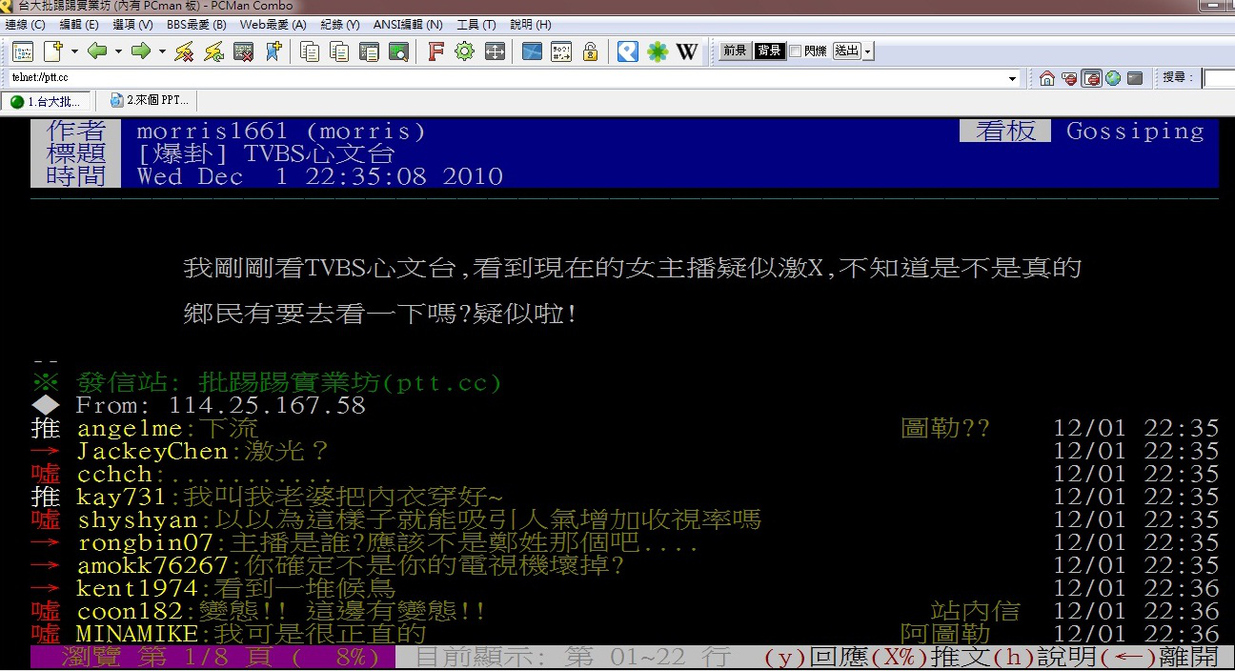Open the site list toolbar icon
Image resolution: width=1235 pixels, height=671 pixels.
(22, 51)
